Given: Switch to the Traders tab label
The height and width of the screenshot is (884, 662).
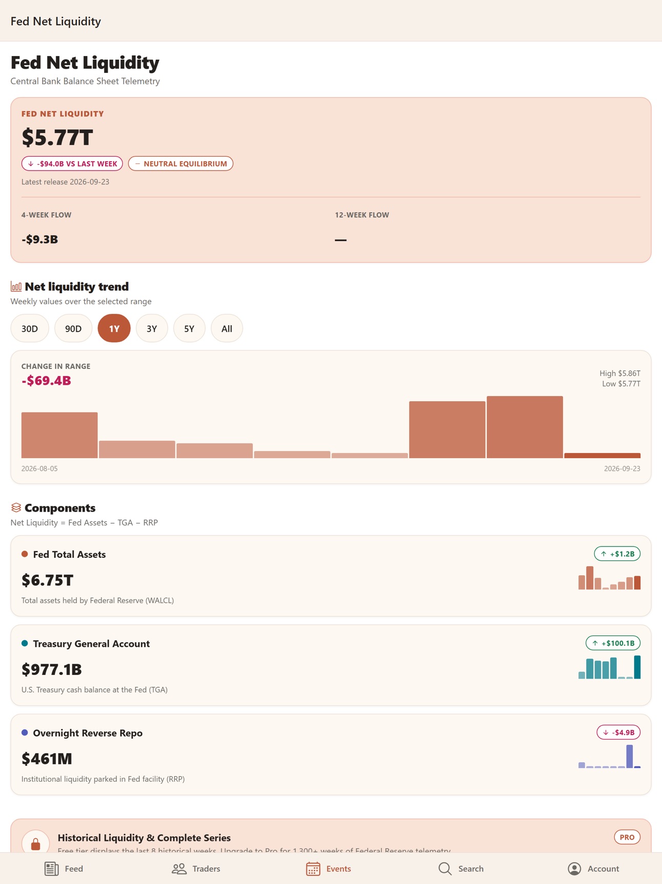Looking at the screenshot, I should 206,869.
